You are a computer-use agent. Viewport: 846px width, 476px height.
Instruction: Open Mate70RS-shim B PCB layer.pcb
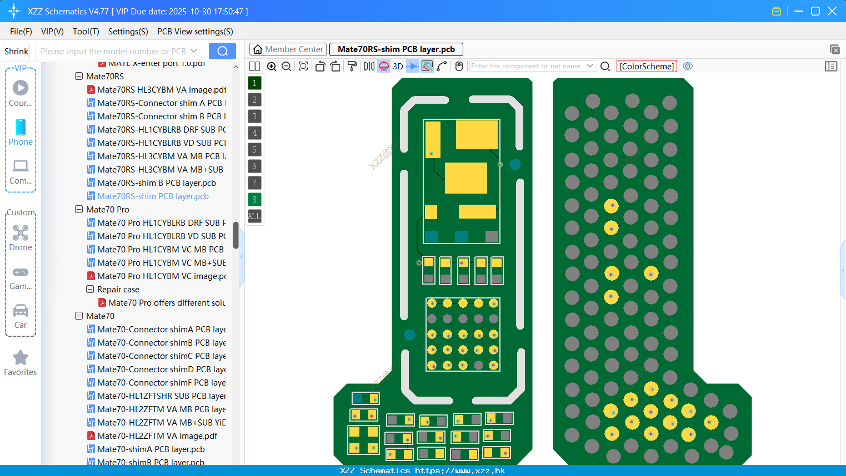pyautogui.click(x=151, y=183)
